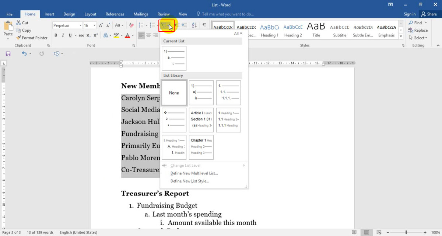Click the Find magnifier in Editing group
The width and height of the screenshot is (442, 236).
(411, 23)
